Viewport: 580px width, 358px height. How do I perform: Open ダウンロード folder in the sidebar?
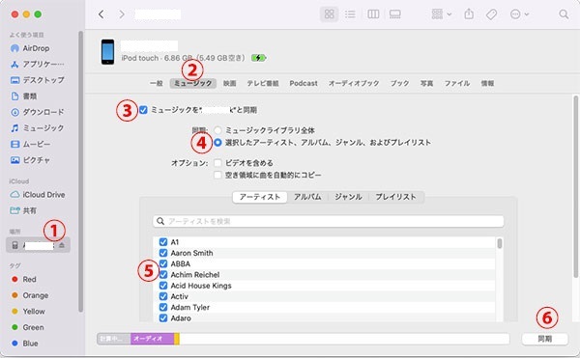coord(37,112)
